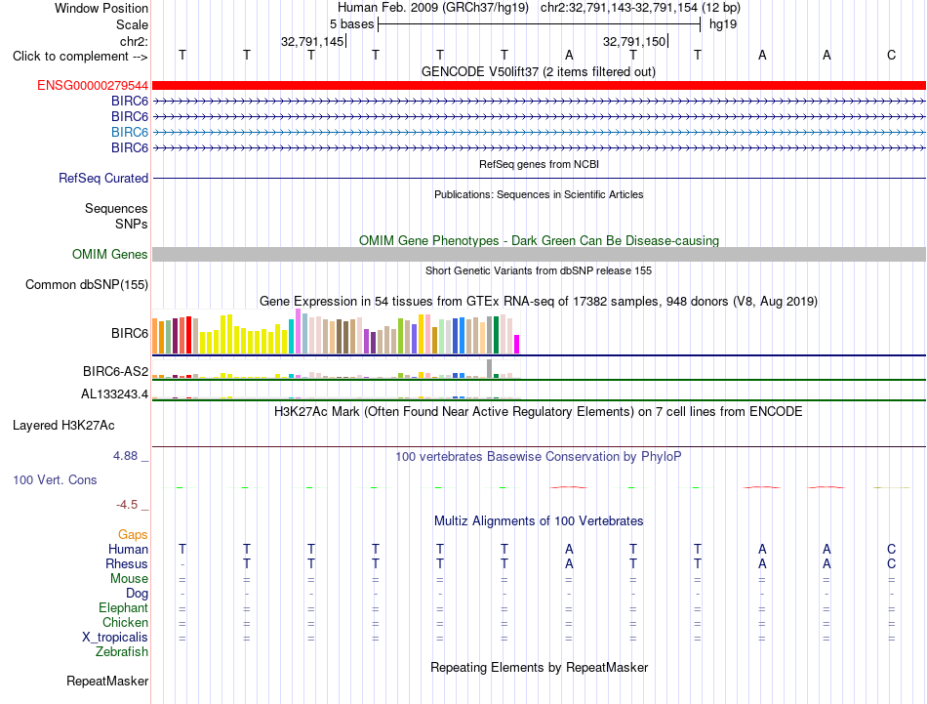This screenshot has width=927, height=704.
Task: Click the OMIM Gene Phenotypes track title
Action: (x=539, y=241)
